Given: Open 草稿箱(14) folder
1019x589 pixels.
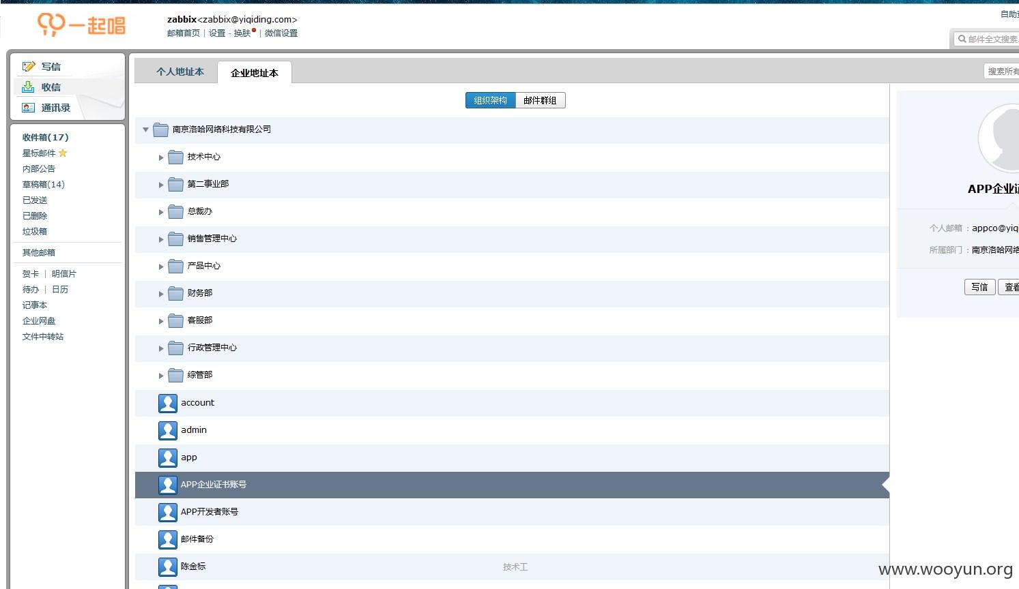Looking at the screenshot, I should [44, 184].
